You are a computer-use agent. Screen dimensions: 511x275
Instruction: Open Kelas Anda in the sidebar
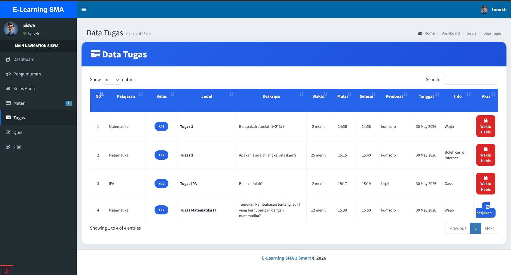pyautogui.click(x=38, y=88)
